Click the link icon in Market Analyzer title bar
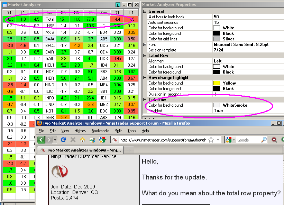 tap(118, 5)
